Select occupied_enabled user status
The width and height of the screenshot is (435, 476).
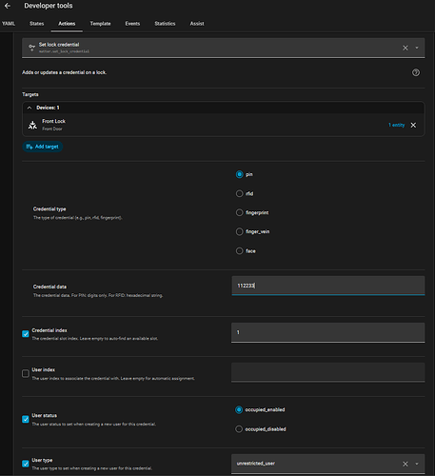point(239,410)
